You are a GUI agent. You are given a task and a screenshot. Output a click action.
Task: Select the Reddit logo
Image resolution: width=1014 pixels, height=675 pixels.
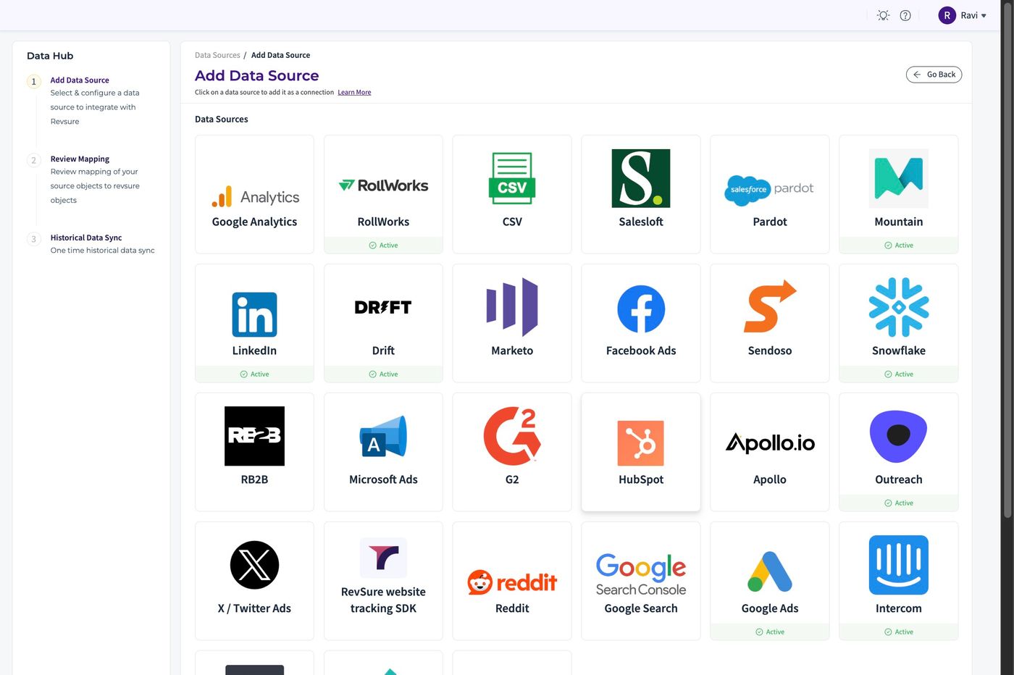coord(512,582)
